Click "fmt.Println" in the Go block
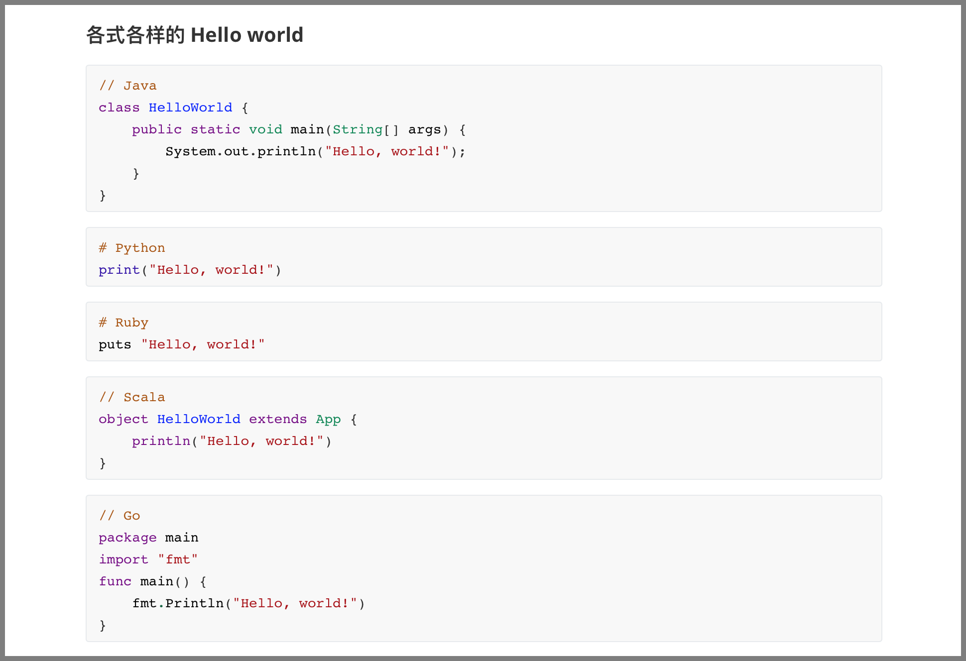This screenshot has height=661, width=966. (178, 603)
